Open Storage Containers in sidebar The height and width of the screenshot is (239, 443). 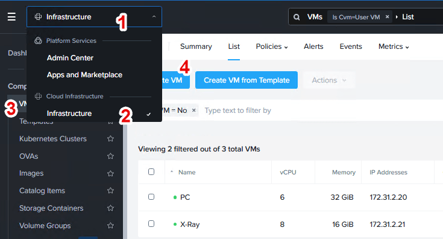51,208
